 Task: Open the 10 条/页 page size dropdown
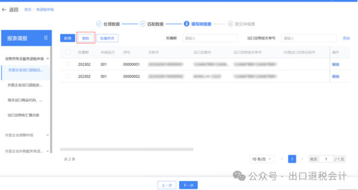coord(262,159)
